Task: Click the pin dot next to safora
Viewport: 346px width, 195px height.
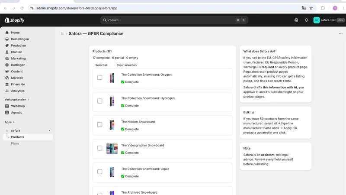Action: click(49, 131)
